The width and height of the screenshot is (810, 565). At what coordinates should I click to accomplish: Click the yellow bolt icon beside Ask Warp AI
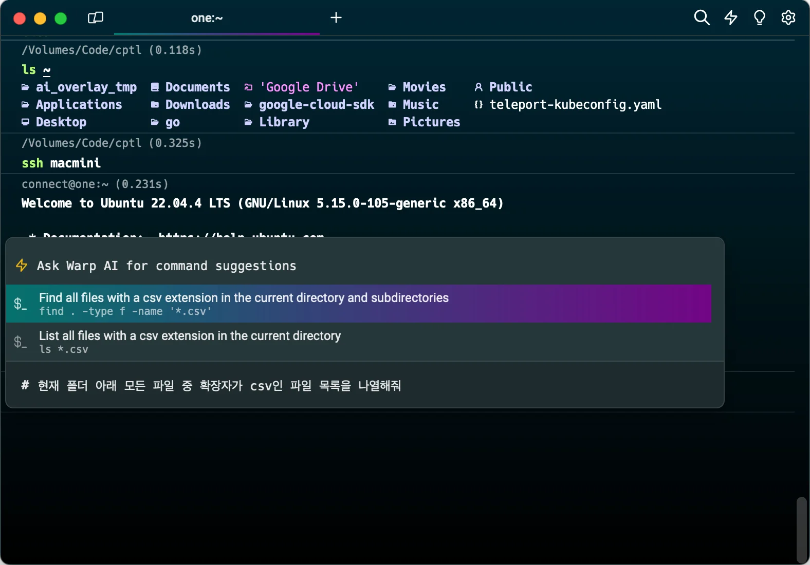click(x=22, y=266)
